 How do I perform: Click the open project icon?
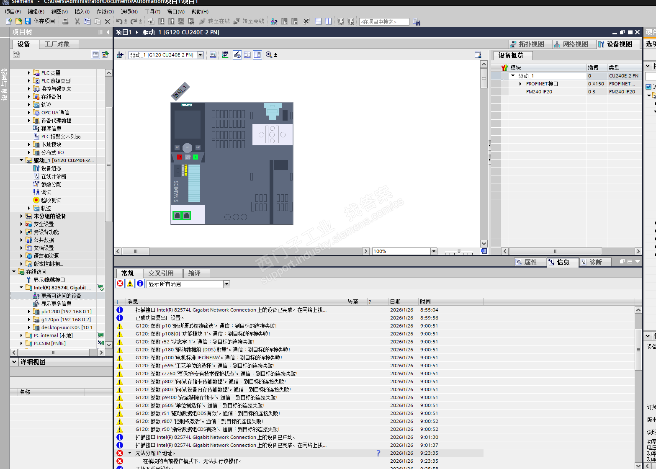tap(18, 21)
